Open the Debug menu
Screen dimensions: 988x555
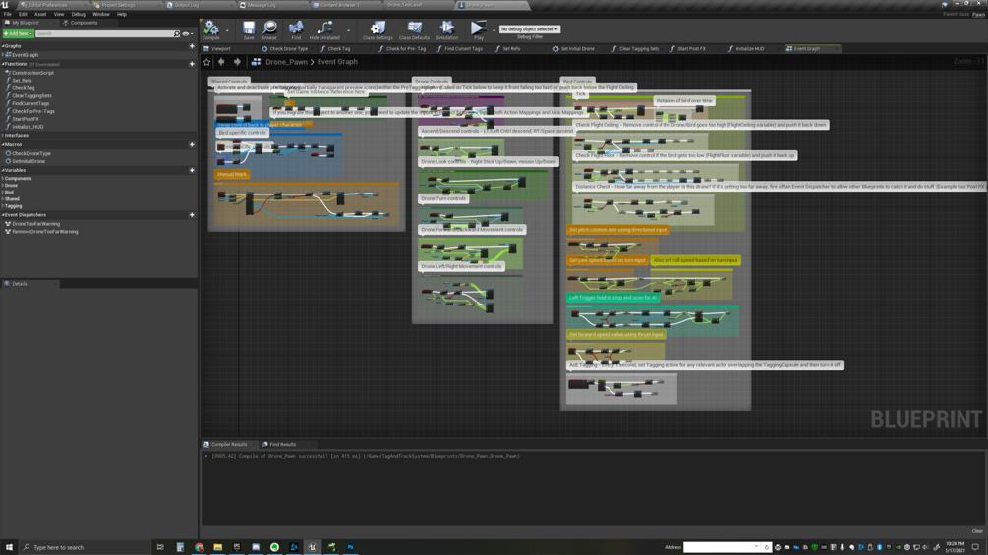coord(78,14)
